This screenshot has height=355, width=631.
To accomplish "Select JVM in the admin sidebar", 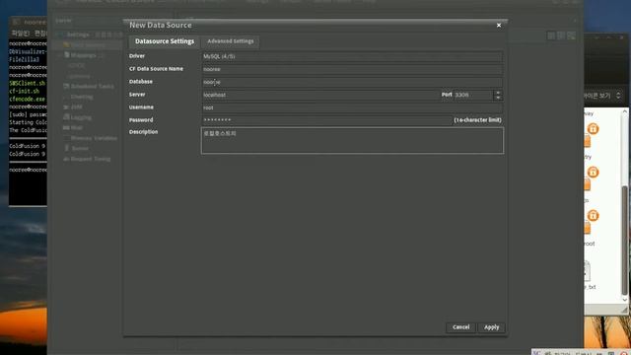I will click(x=77, y=107).
